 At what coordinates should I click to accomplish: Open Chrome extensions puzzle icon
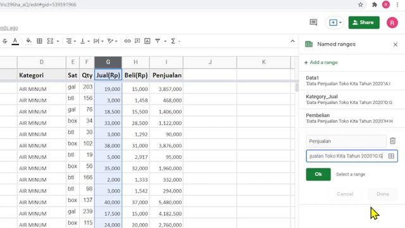click(x=374, y=4)
